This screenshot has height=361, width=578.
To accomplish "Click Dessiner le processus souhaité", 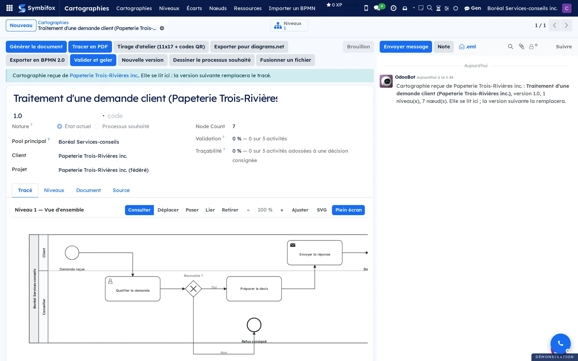I will coord(212,60).
